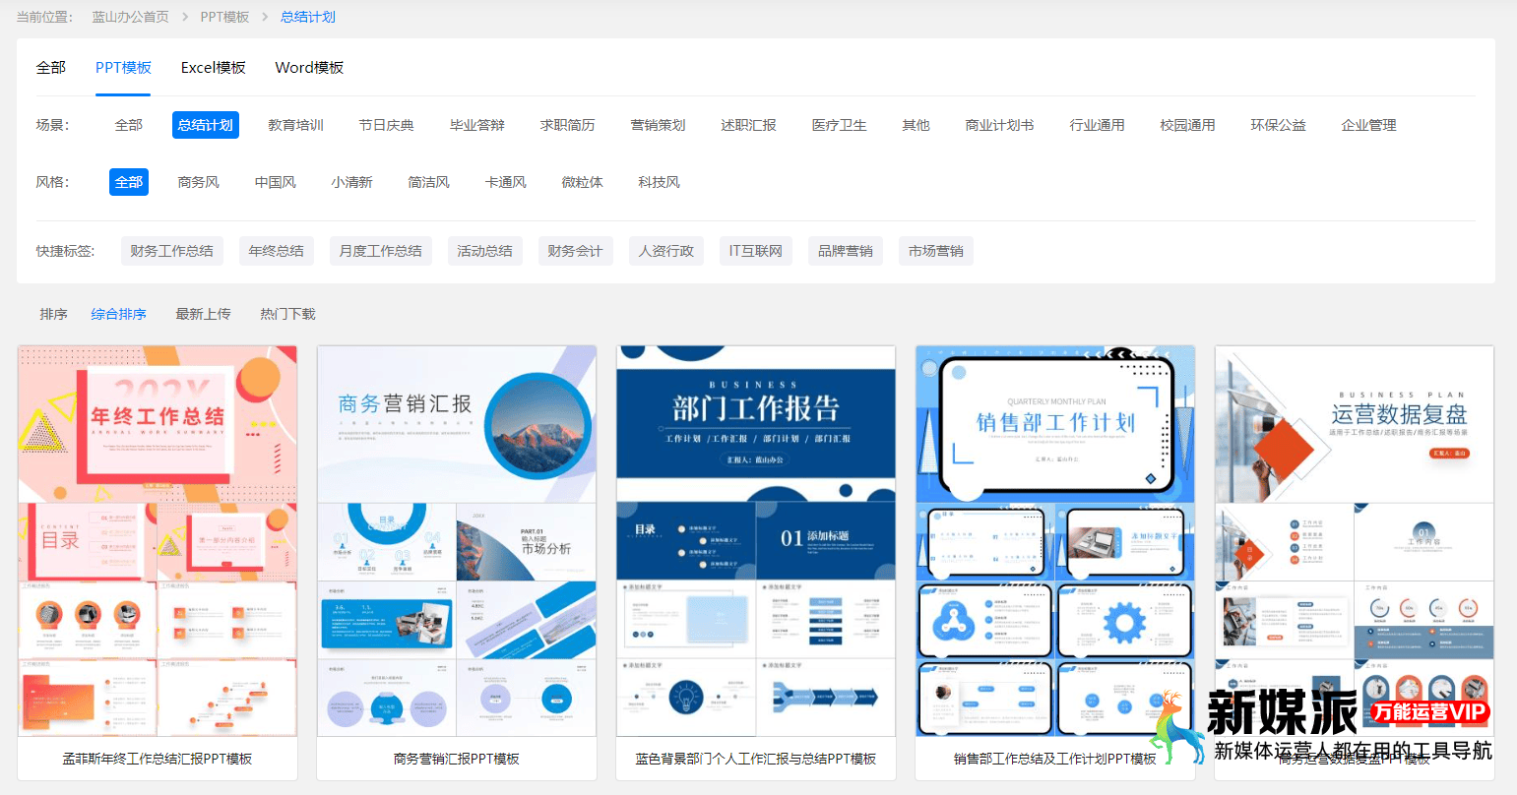Select the 全部 top category tab
Image resolution: width=1517 pixels, height=795 pixels.
pos(50,68)
